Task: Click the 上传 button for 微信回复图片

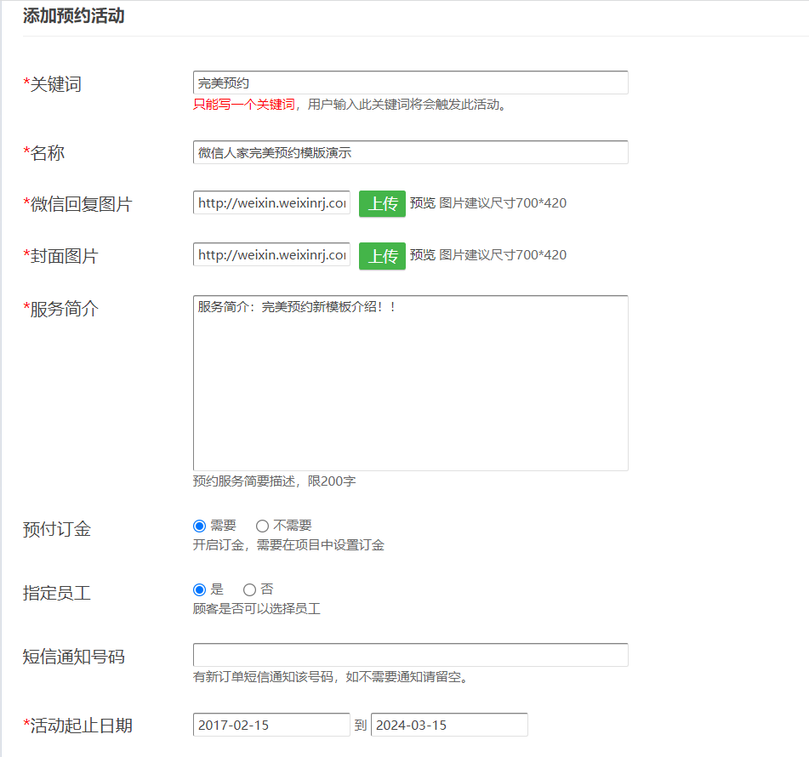Action: pos(382,204)
